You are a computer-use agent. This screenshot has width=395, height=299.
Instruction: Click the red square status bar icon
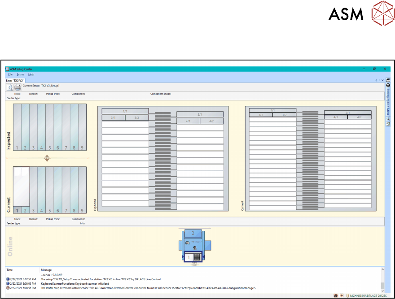[x=341, y=296]
